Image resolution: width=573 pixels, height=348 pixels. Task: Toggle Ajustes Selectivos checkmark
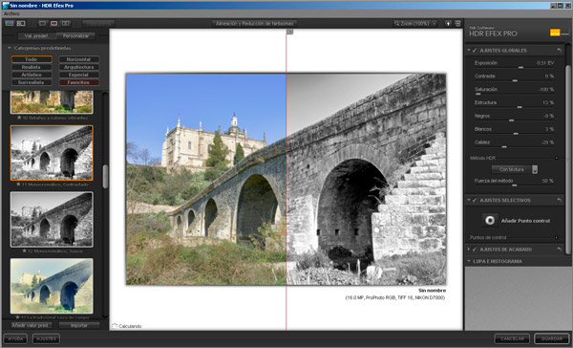[x=475, y=201]
